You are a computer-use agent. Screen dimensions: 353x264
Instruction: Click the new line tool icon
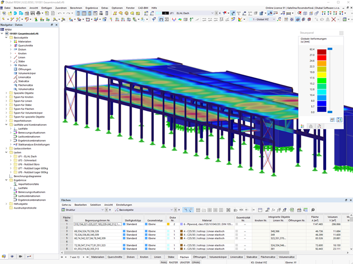(12, 20)
